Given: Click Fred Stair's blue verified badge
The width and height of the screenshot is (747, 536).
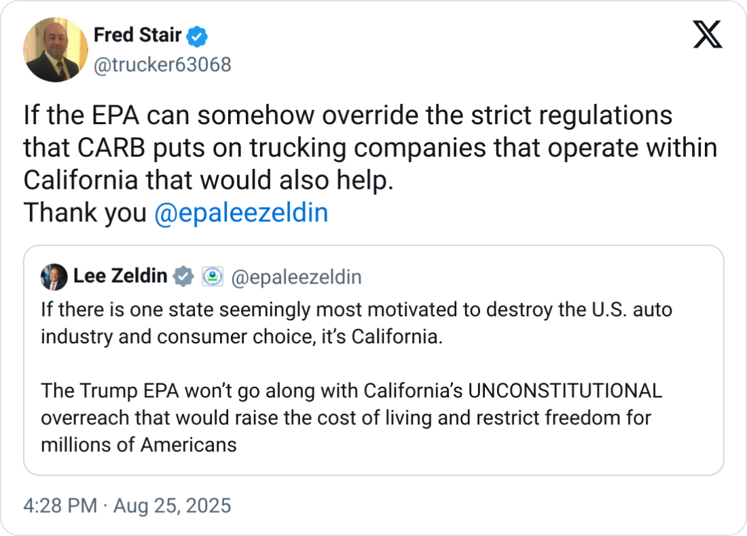Looking at the screenshot, I should (198, 36).
